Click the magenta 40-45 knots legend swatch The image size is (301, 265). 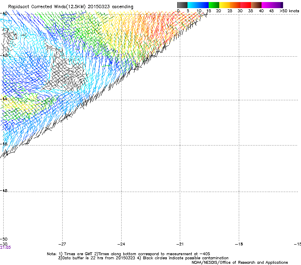coord(267,5)
